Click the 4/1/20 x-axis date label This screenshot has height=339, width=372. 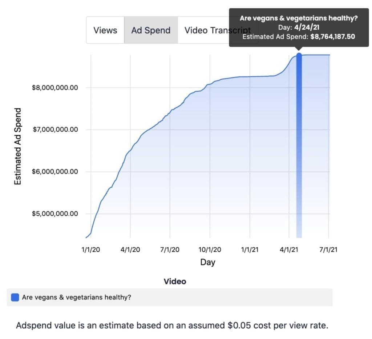coord(130,250)
